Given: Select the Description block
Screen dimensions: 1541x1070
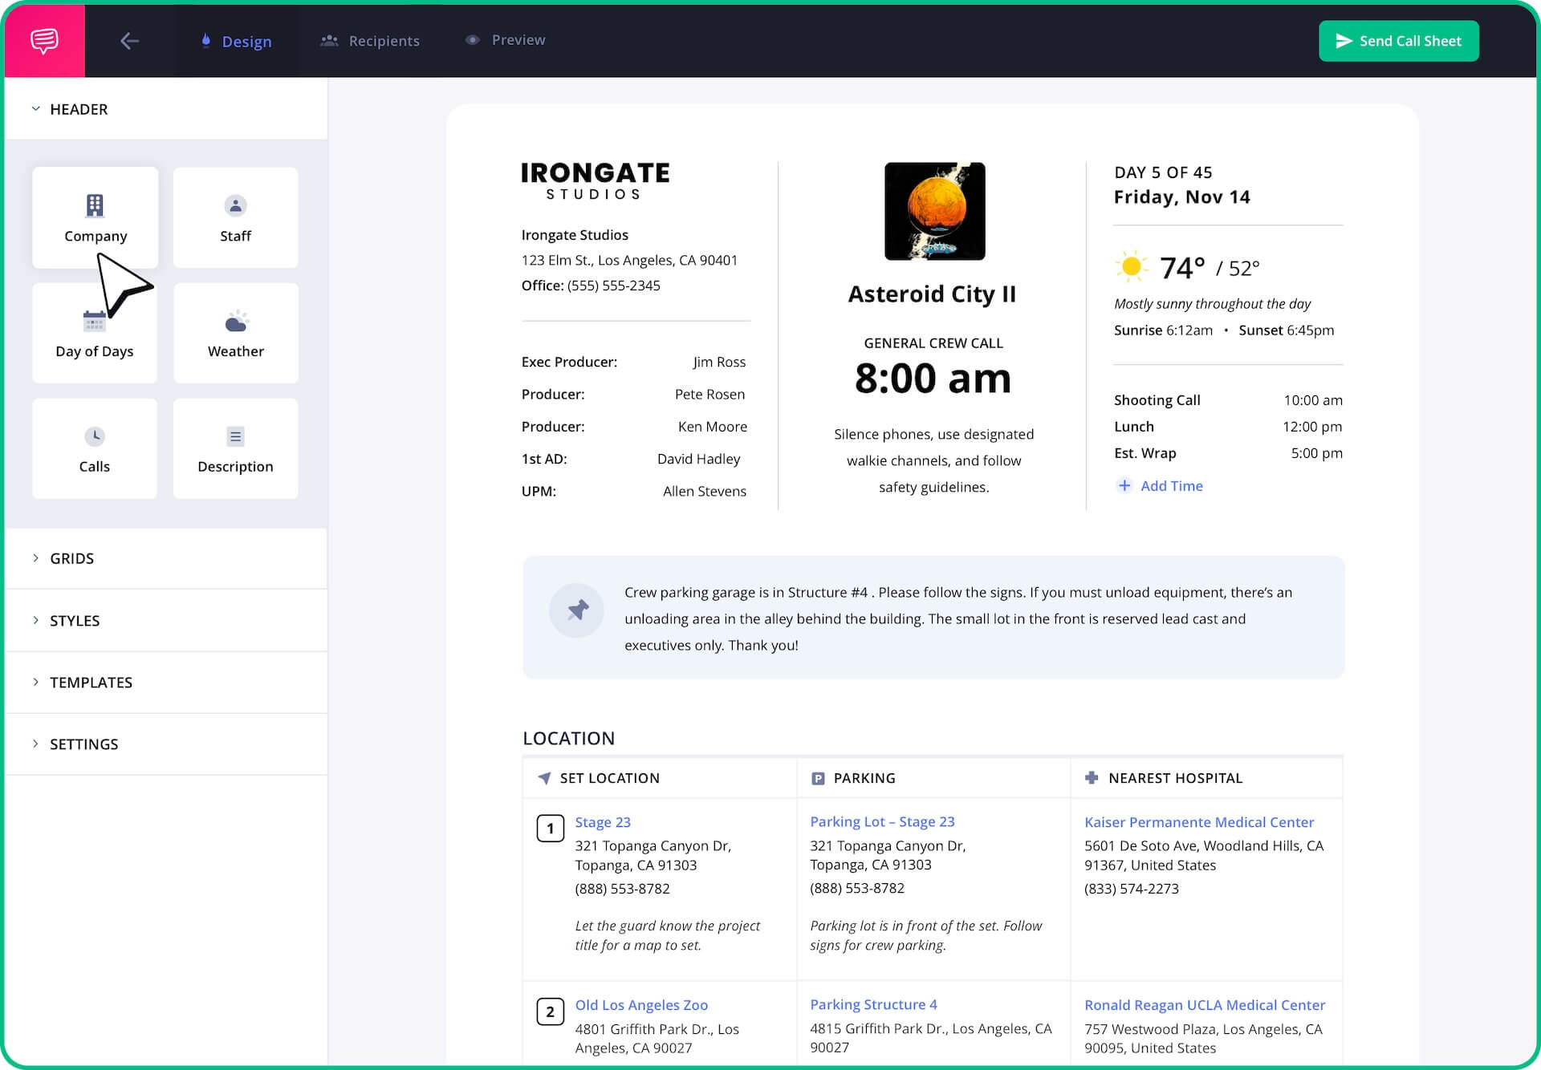Looking at the screenshot, I should [235, 448].
